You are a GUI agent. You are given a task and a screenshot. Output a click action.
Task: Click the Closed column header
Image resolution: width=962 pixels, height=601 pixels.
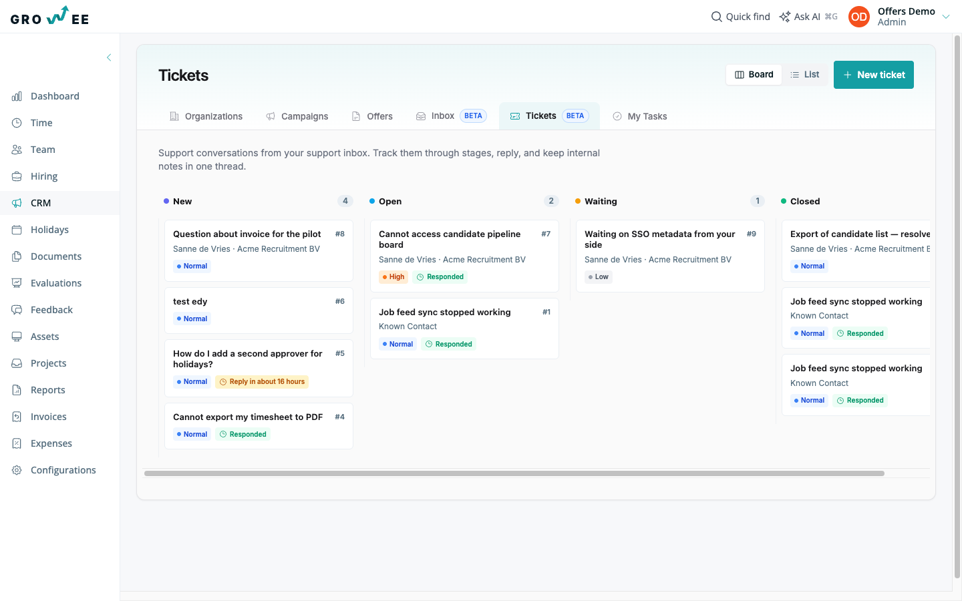pyautogui.click(x=805, y=202)
